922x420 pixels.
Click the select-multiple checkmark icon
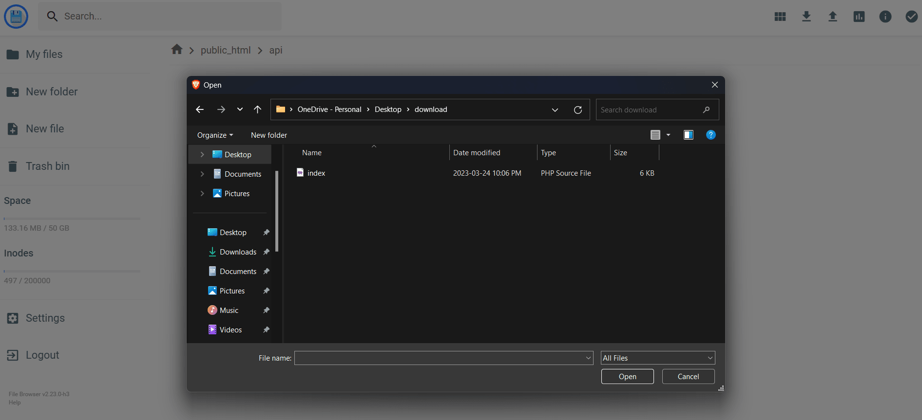click(912, 17)
